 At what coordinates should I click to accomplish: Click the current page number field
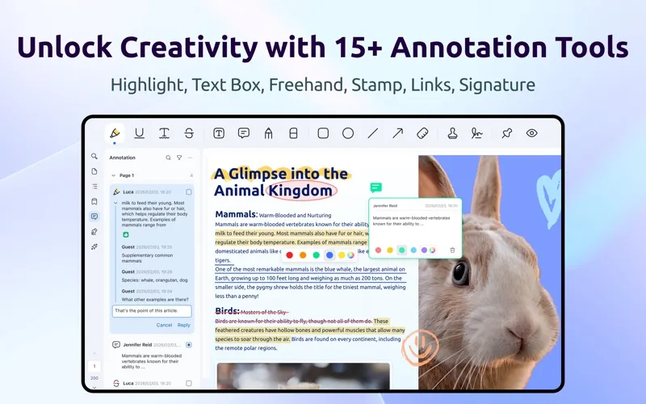94,366
